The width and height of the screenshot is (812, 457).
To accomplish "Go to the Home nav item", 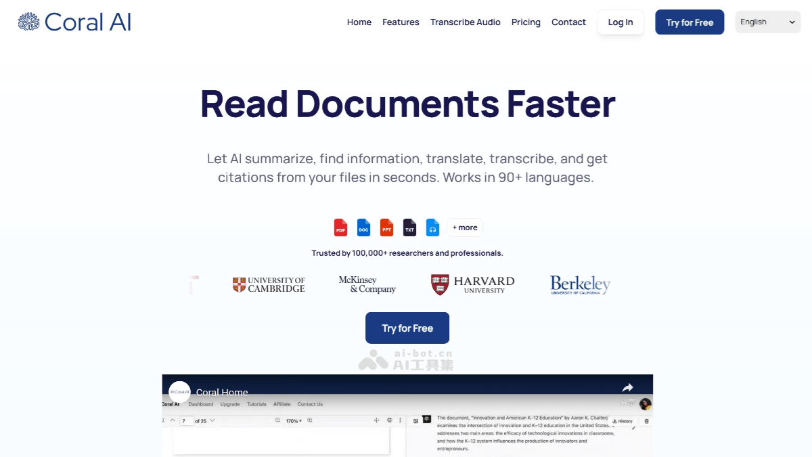I will click(x=359, y=22).
